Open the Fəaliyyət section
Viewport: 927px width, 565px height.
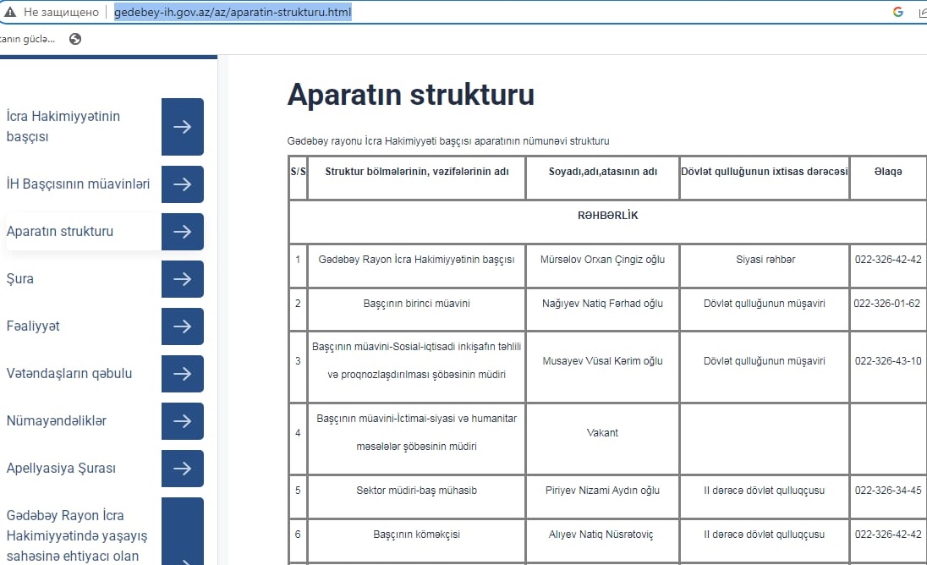click(x=33, y=326)
